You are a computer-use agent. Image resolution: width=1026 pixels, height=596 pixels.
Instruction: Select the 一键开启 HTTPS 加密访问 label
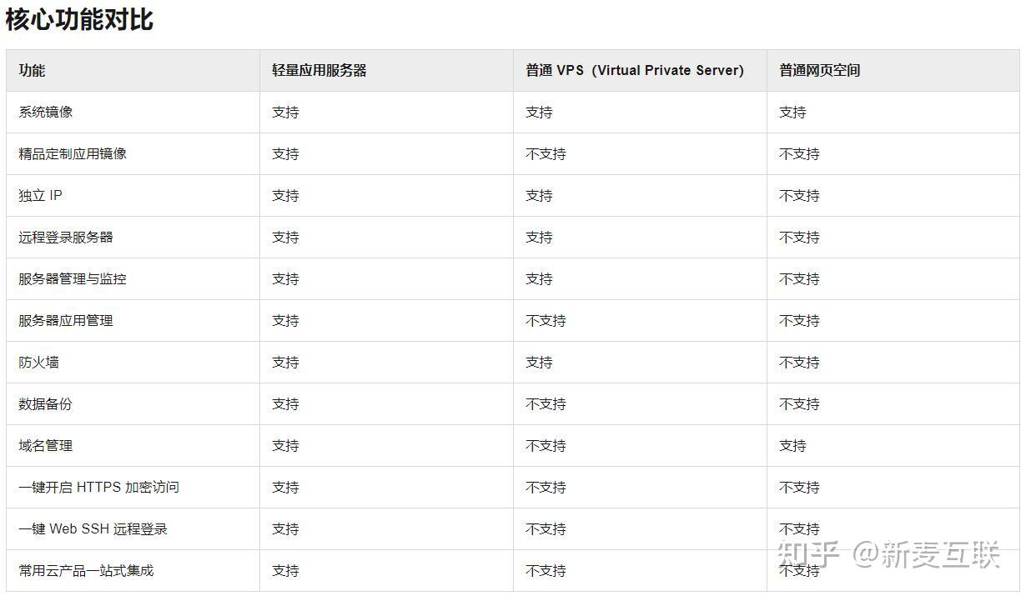(x=98, y=488)
